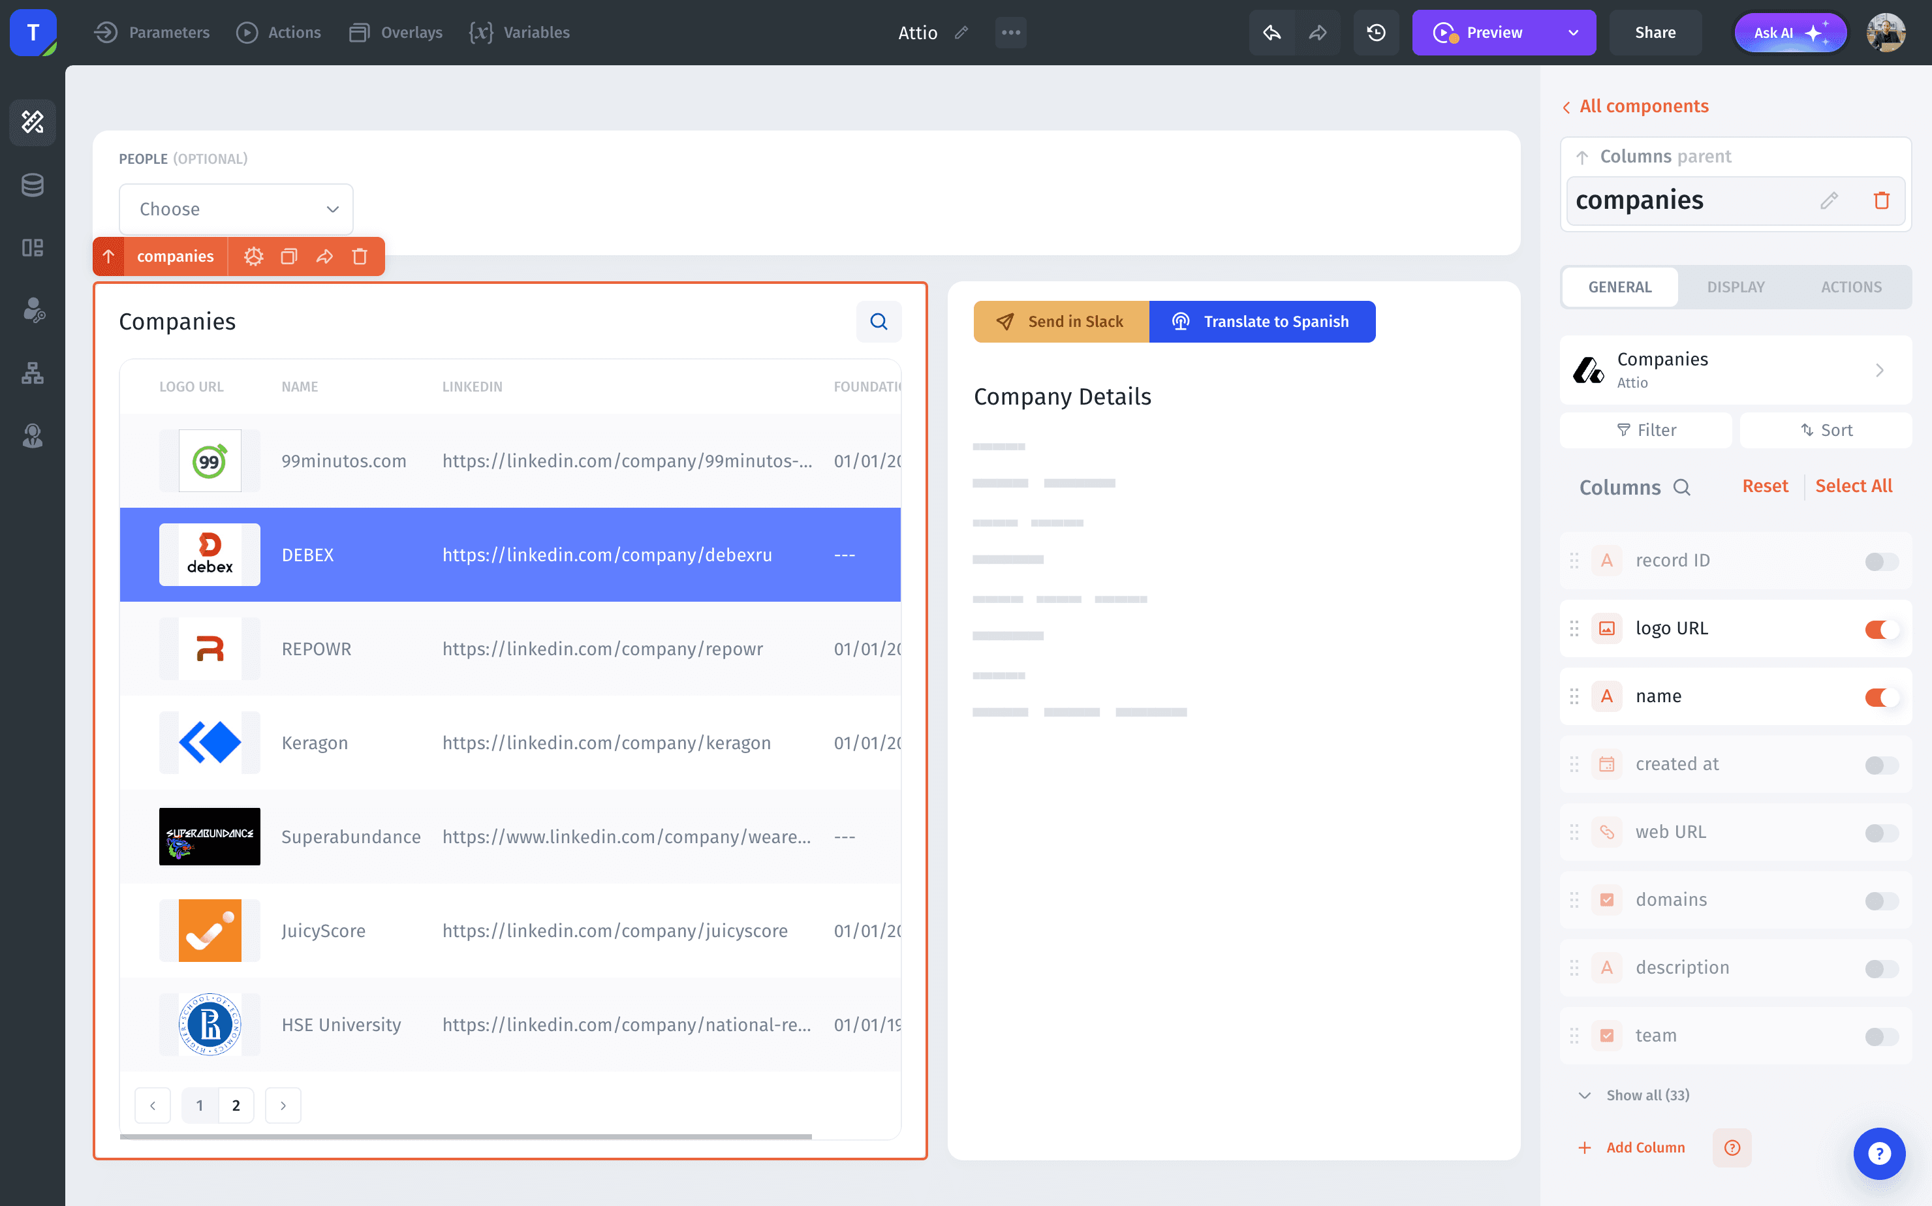
Task: Go to page 2 of companies table
Action: [x=236, y=1105]
